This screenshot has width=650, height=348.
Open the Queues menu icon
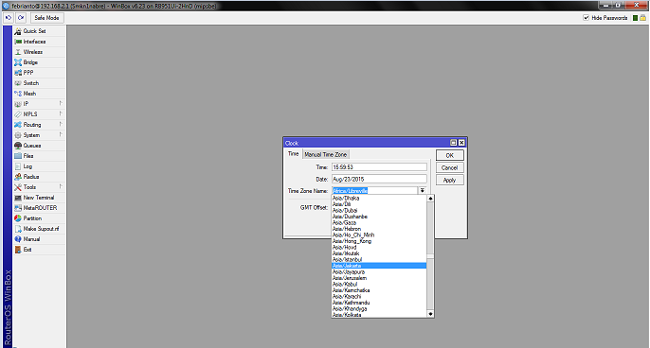click(x=18, y=146)
